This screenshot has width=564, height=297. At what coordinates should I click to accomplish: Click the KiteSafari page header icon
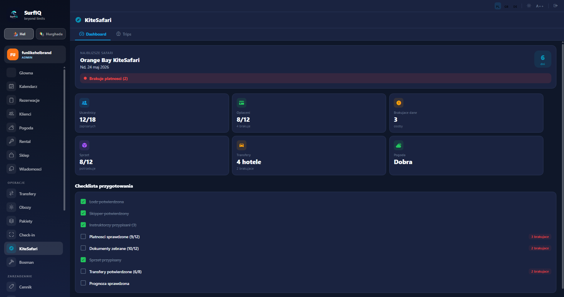pos(78,20)
